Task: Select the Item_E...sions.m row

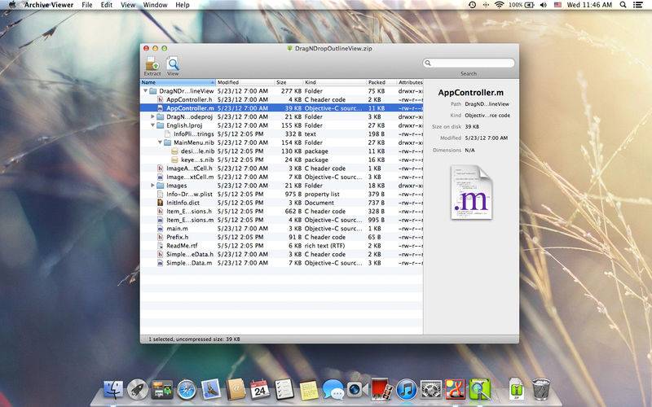Action: pyautogui.click(x=281, y=220)
